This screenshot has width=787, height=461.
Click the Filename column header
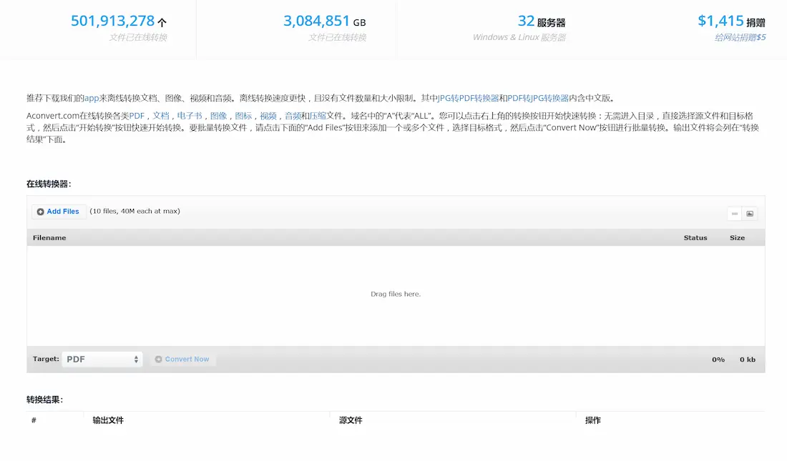point(49,238)
